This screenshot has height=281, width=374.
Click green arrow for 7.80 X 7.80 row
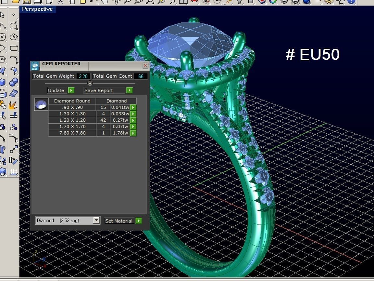pos(133,133)
